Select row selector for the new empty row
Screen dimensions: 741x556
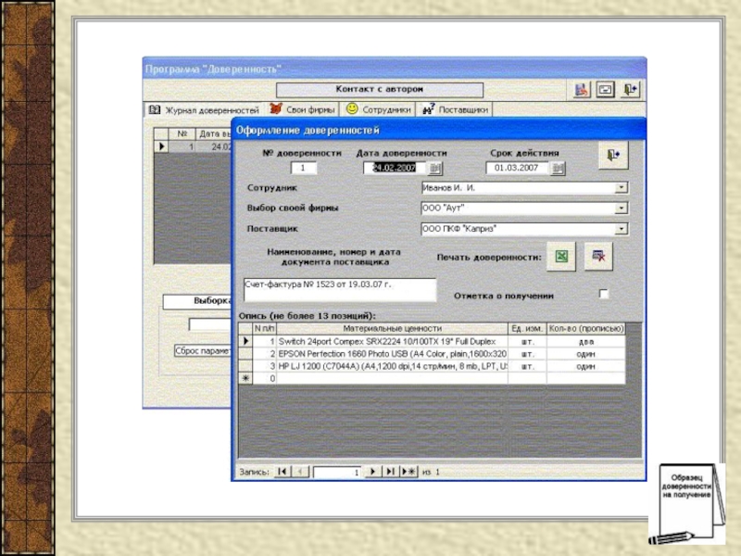[x=245, y=378]
